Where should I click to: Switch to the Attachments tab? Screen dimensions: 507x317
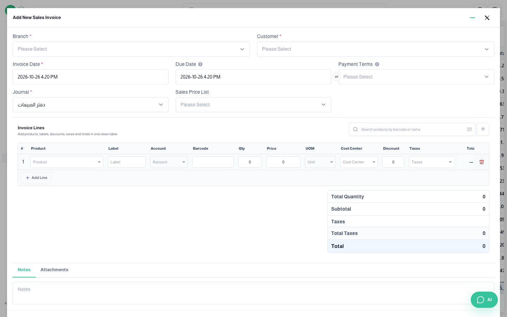(54, 270)
